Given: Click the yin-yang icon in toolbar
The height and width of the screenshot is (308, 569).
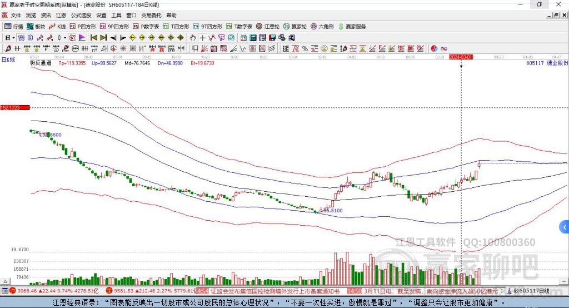Looking at the screenshot, I should coord(434,48).
